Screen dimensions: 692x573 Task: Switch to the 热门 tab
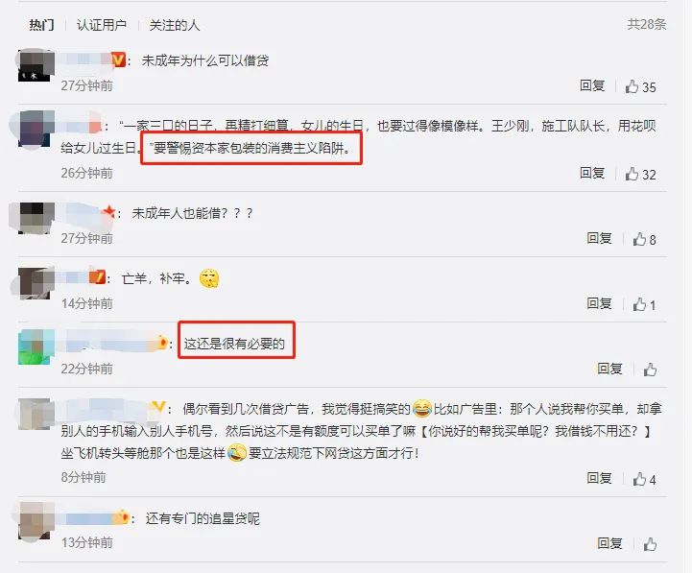click(41, 25)
